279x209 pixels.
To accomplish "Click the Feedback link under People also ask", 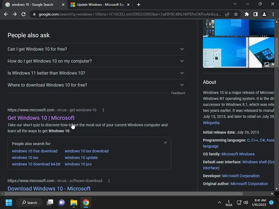I will (x=178, y=93).
